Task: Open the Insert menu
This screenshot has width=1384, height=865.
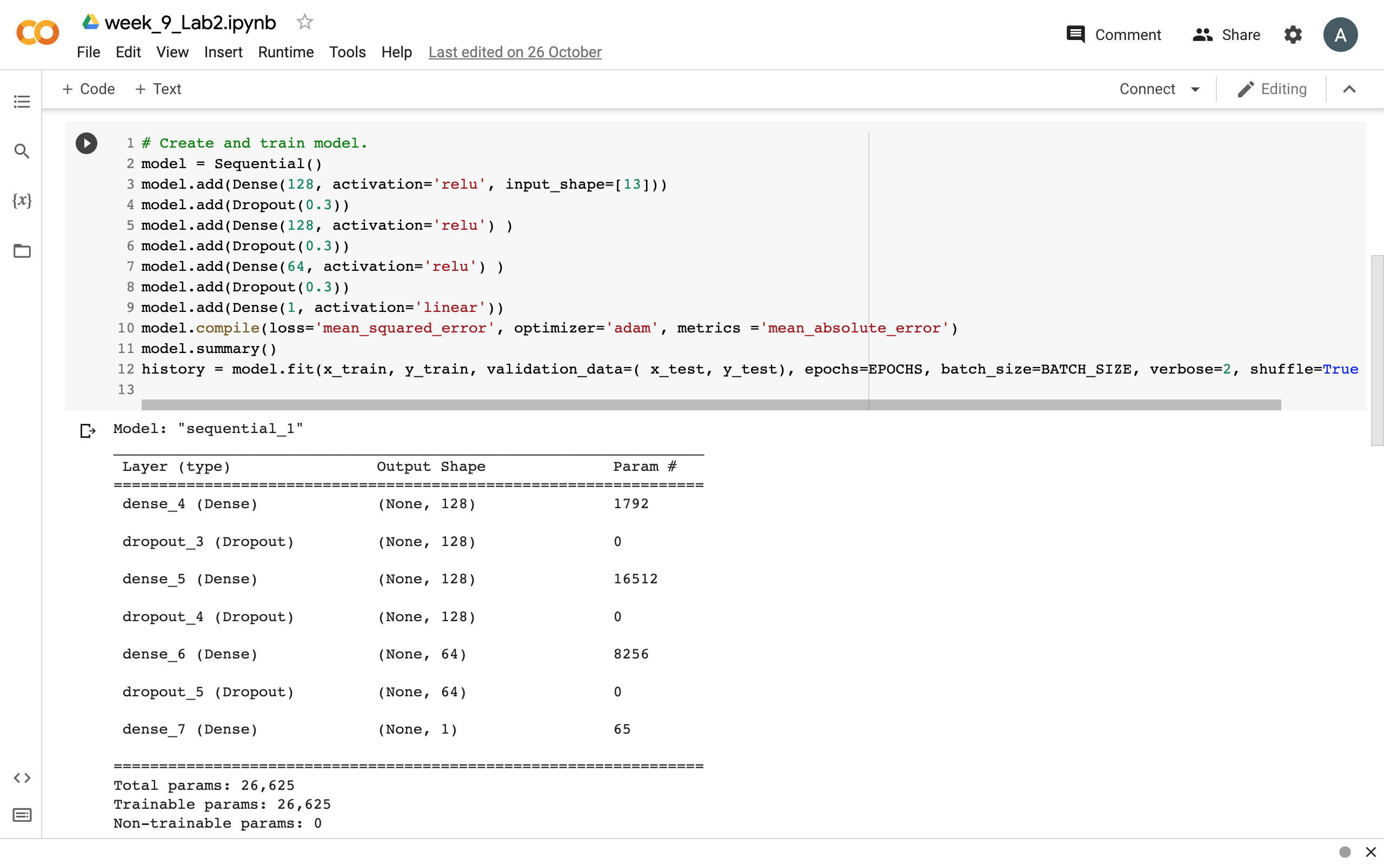Action: click(223, 52)
